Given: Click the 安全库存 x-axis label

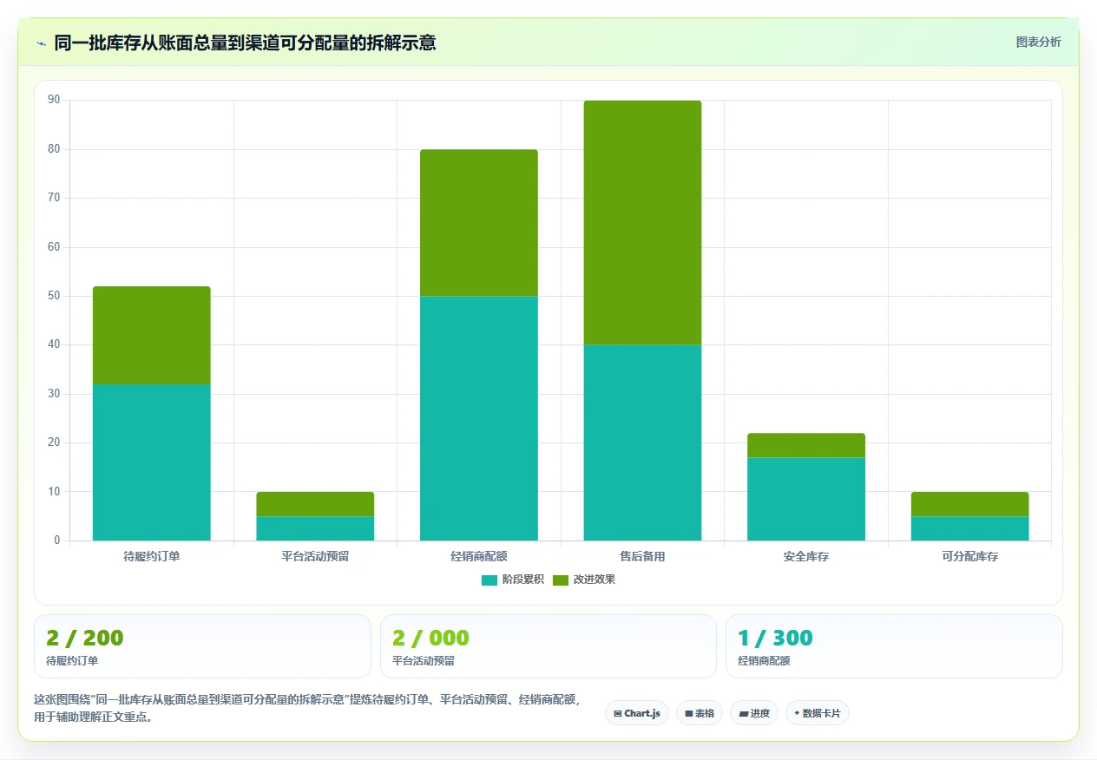Looking at the screenshot, I should (806, 556).
